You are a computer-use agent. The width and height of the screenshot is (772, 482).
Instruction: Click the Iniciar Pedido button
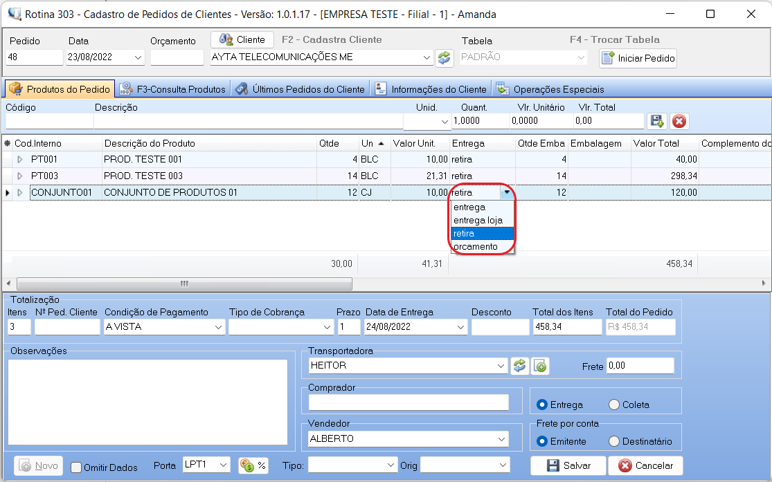coord(638,58)
